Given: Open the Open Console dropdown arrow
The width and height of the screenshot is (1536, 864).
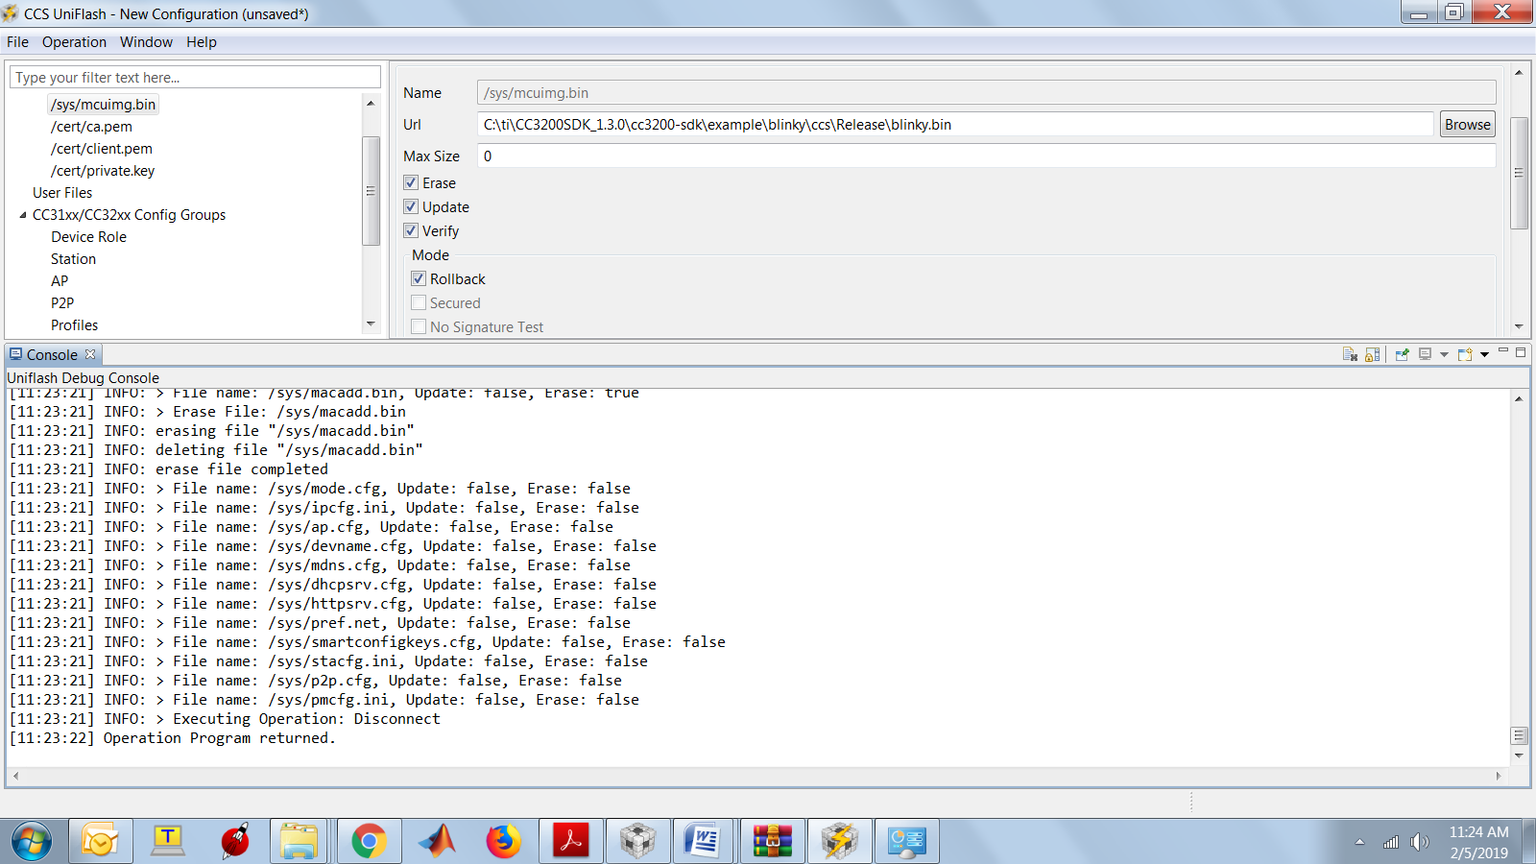Looking at the screenshot, I should point(1484,355).
